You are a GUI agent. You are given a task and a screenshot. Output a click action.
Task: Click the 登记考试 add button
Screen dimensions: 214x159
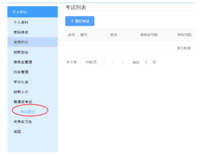pyautogui.click(x=80, y=21)
